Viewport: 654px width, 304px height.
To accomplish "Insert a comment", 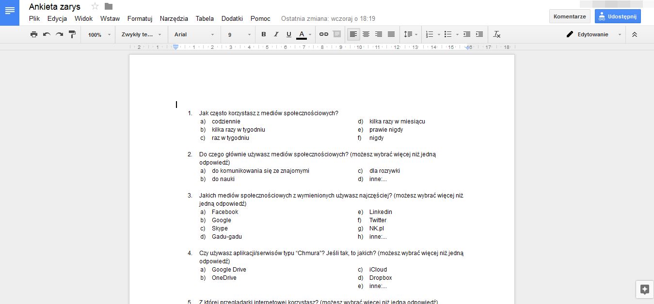I will point(336,34).
